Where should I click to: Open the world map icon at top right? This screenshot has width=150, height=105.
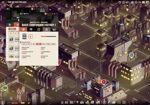147,2
